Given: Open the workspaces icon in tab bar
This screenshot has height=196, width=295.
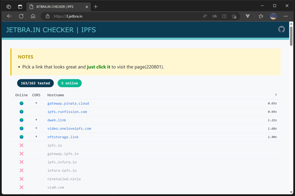Looking at the screenshot, I should (9, 7).
